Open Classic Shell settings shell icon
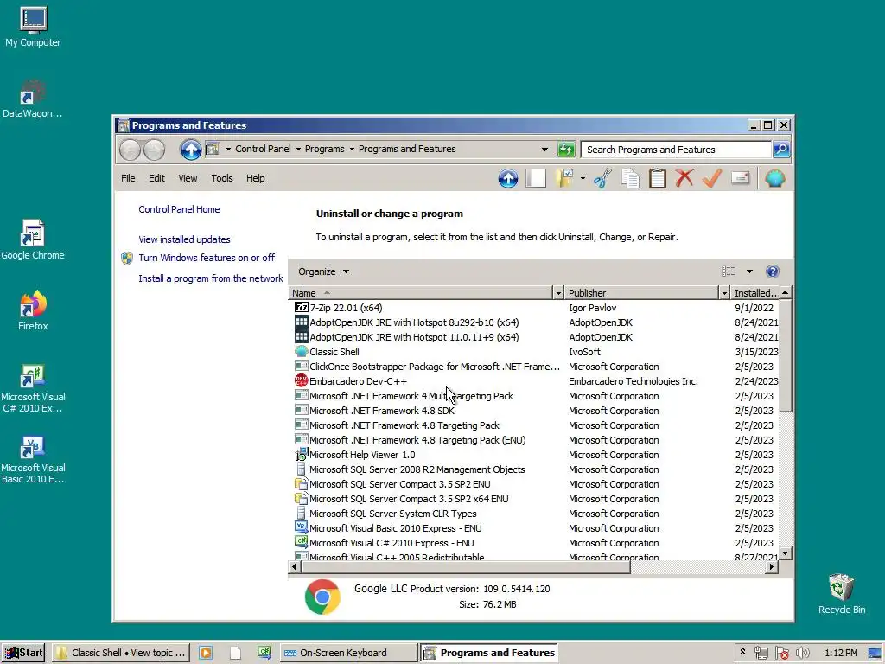Viewport: 885px width, 664px height. coord(775,178)
